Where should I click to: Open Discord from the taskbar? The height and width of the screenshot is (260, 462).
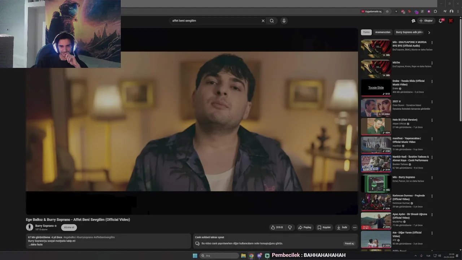(x=259, y=256)
